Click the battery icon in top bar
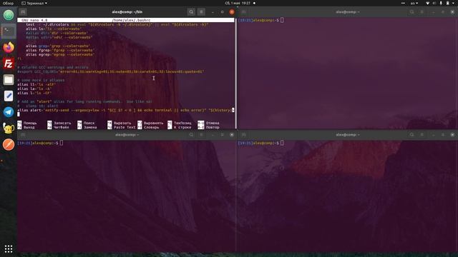458x257 pixels. pyautogui.click(x=447, y=3)
